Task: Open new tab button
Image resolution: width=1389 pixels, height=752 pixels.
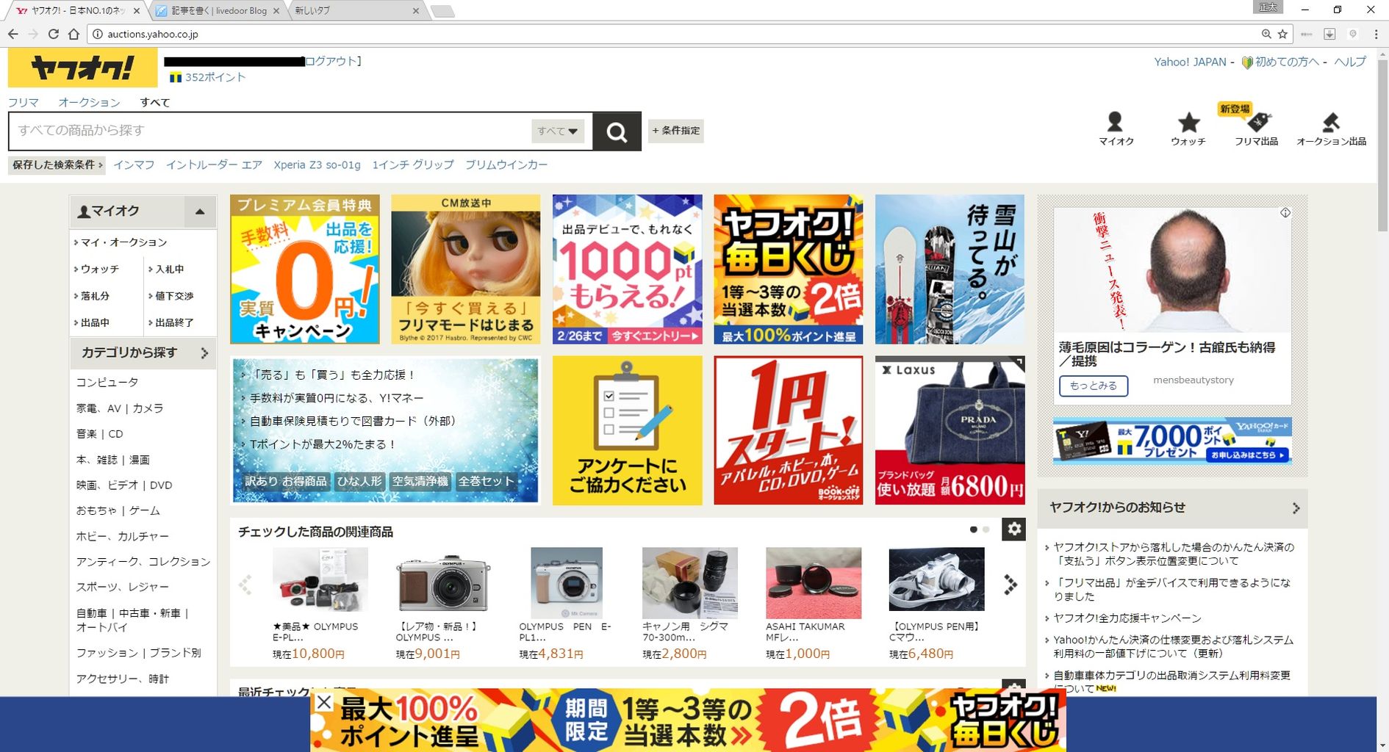Action: (442, 11)
